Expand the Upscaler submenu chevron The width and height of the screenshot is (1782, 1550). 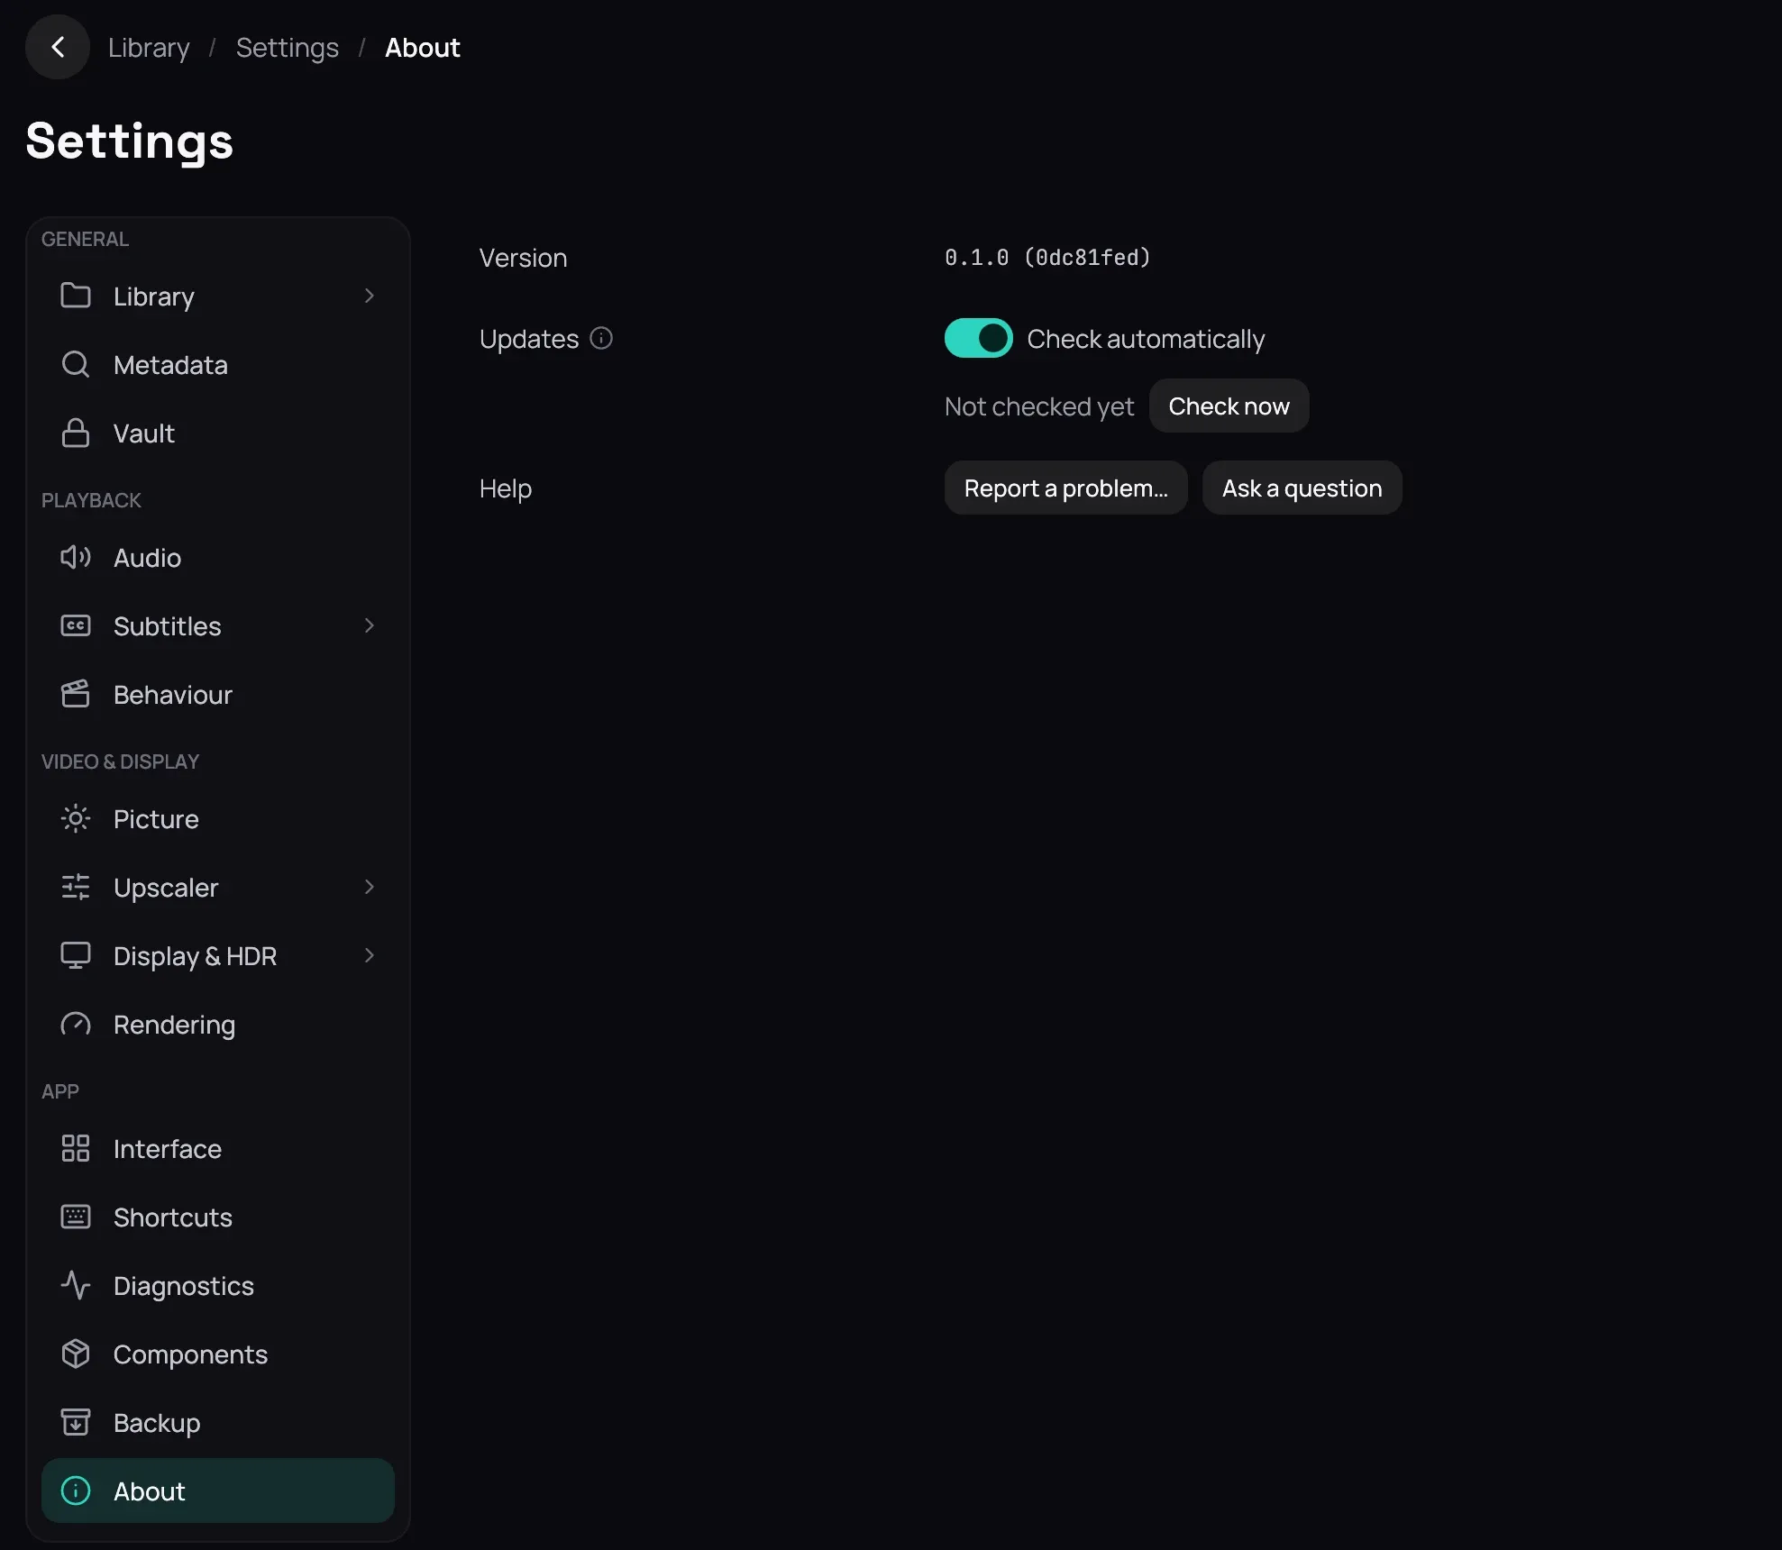(x=369, y=887)
